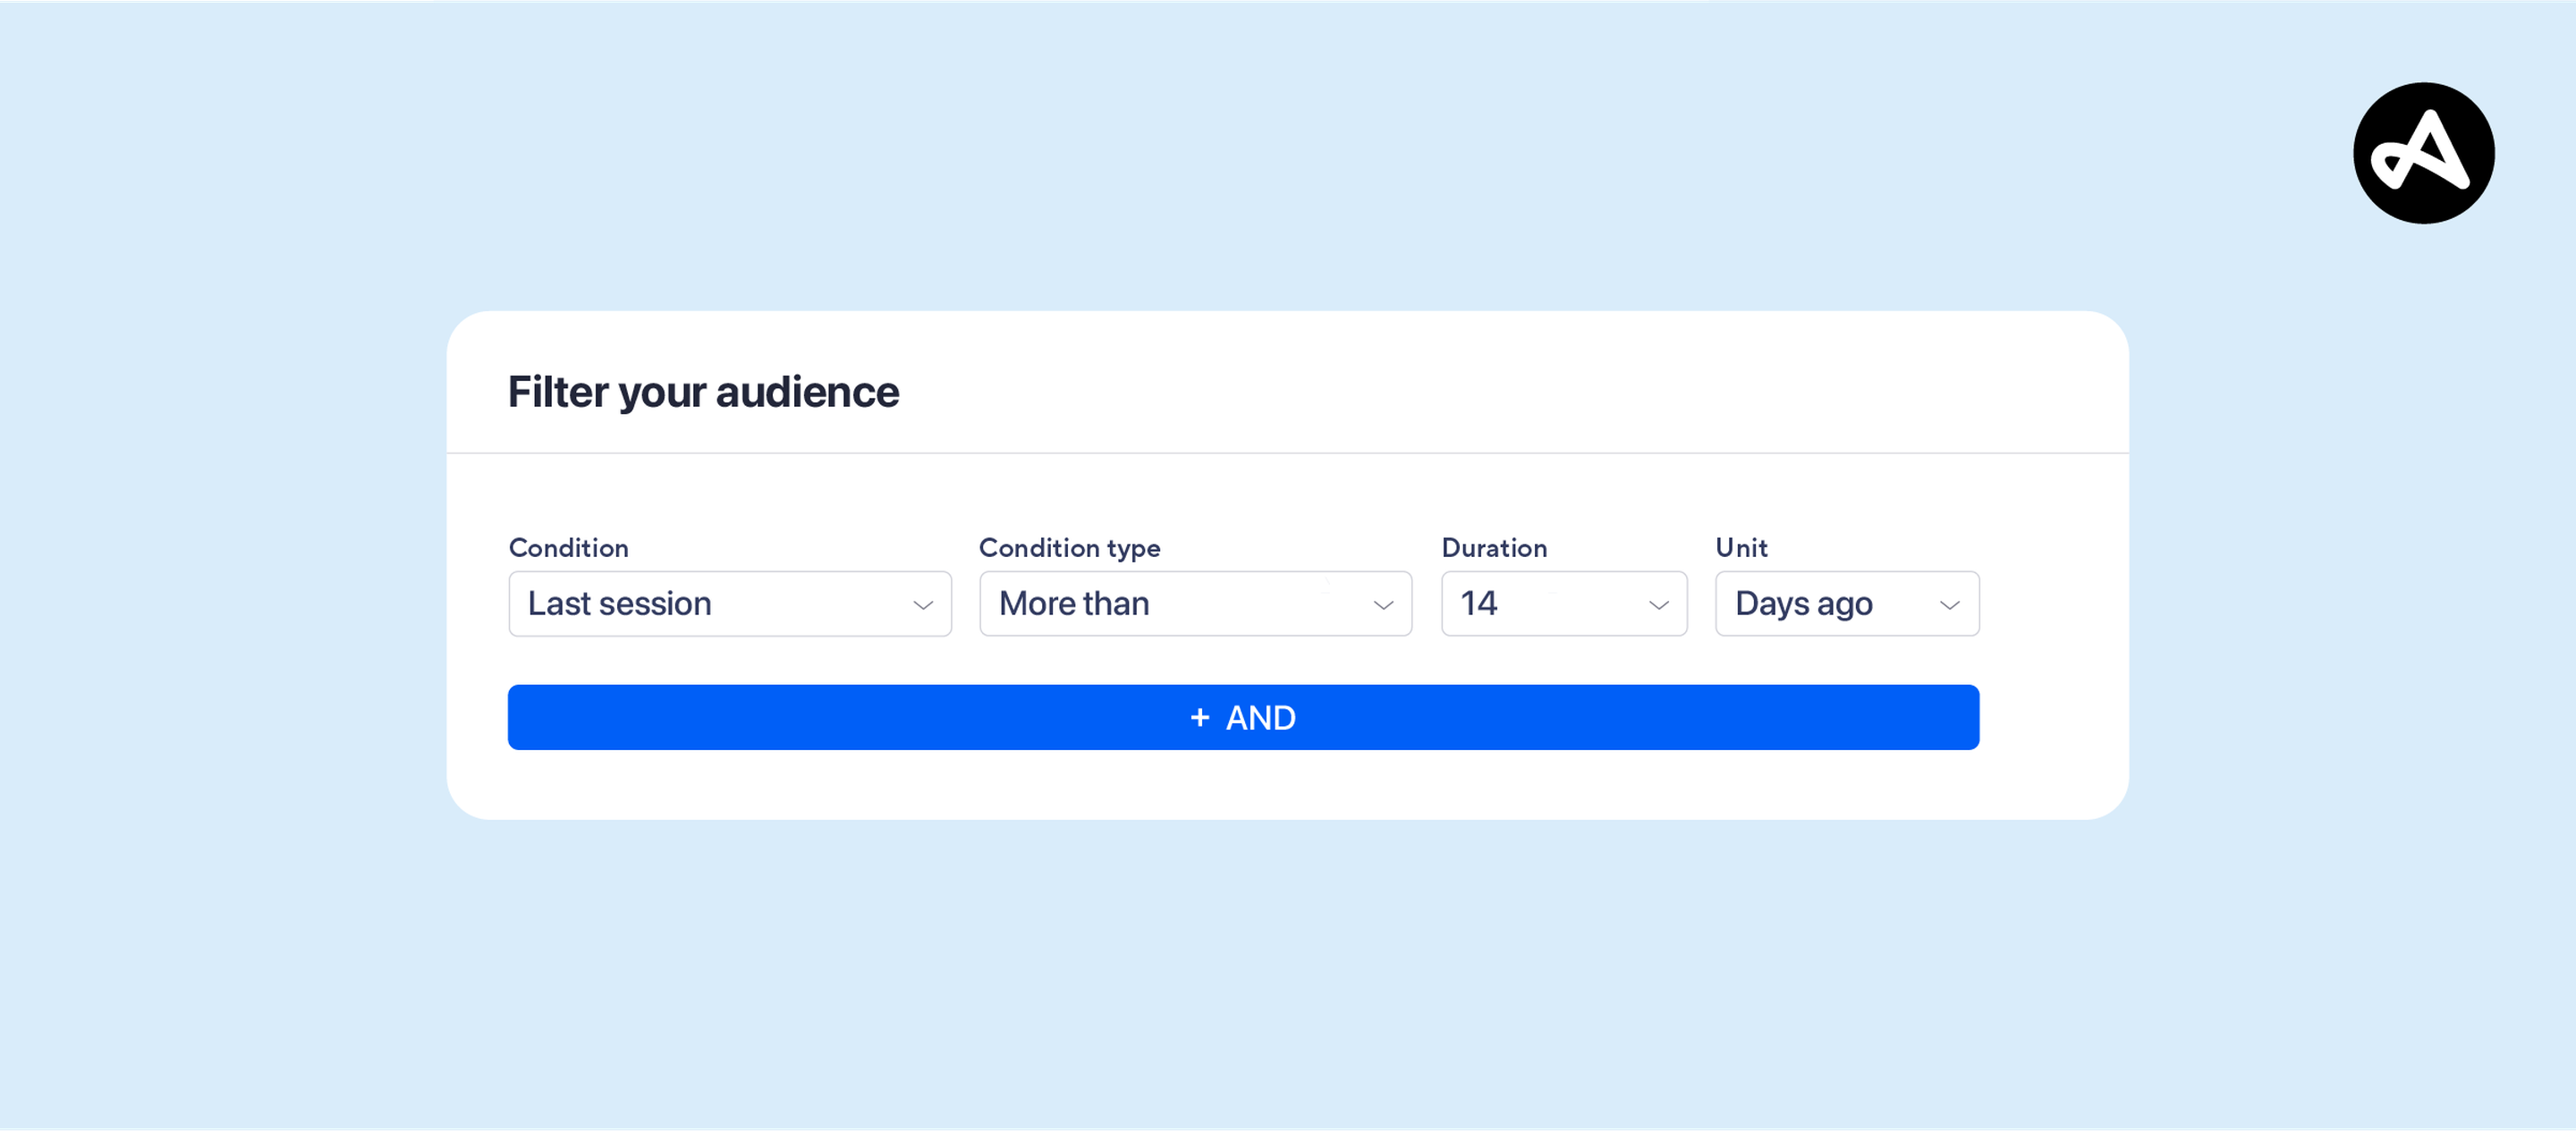The image size is (2576, 1131).
Task: Open the Days ago unit dropdown
Action: (x=1846, y=604)
